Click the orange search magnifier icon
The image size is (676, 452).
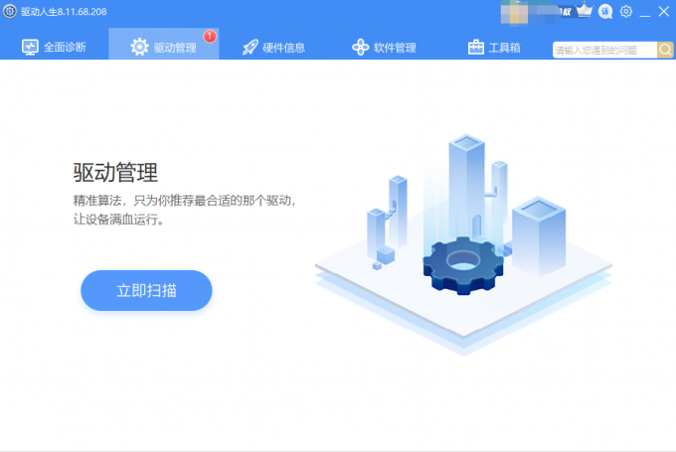pyautogui.click(x=665, y=50)
